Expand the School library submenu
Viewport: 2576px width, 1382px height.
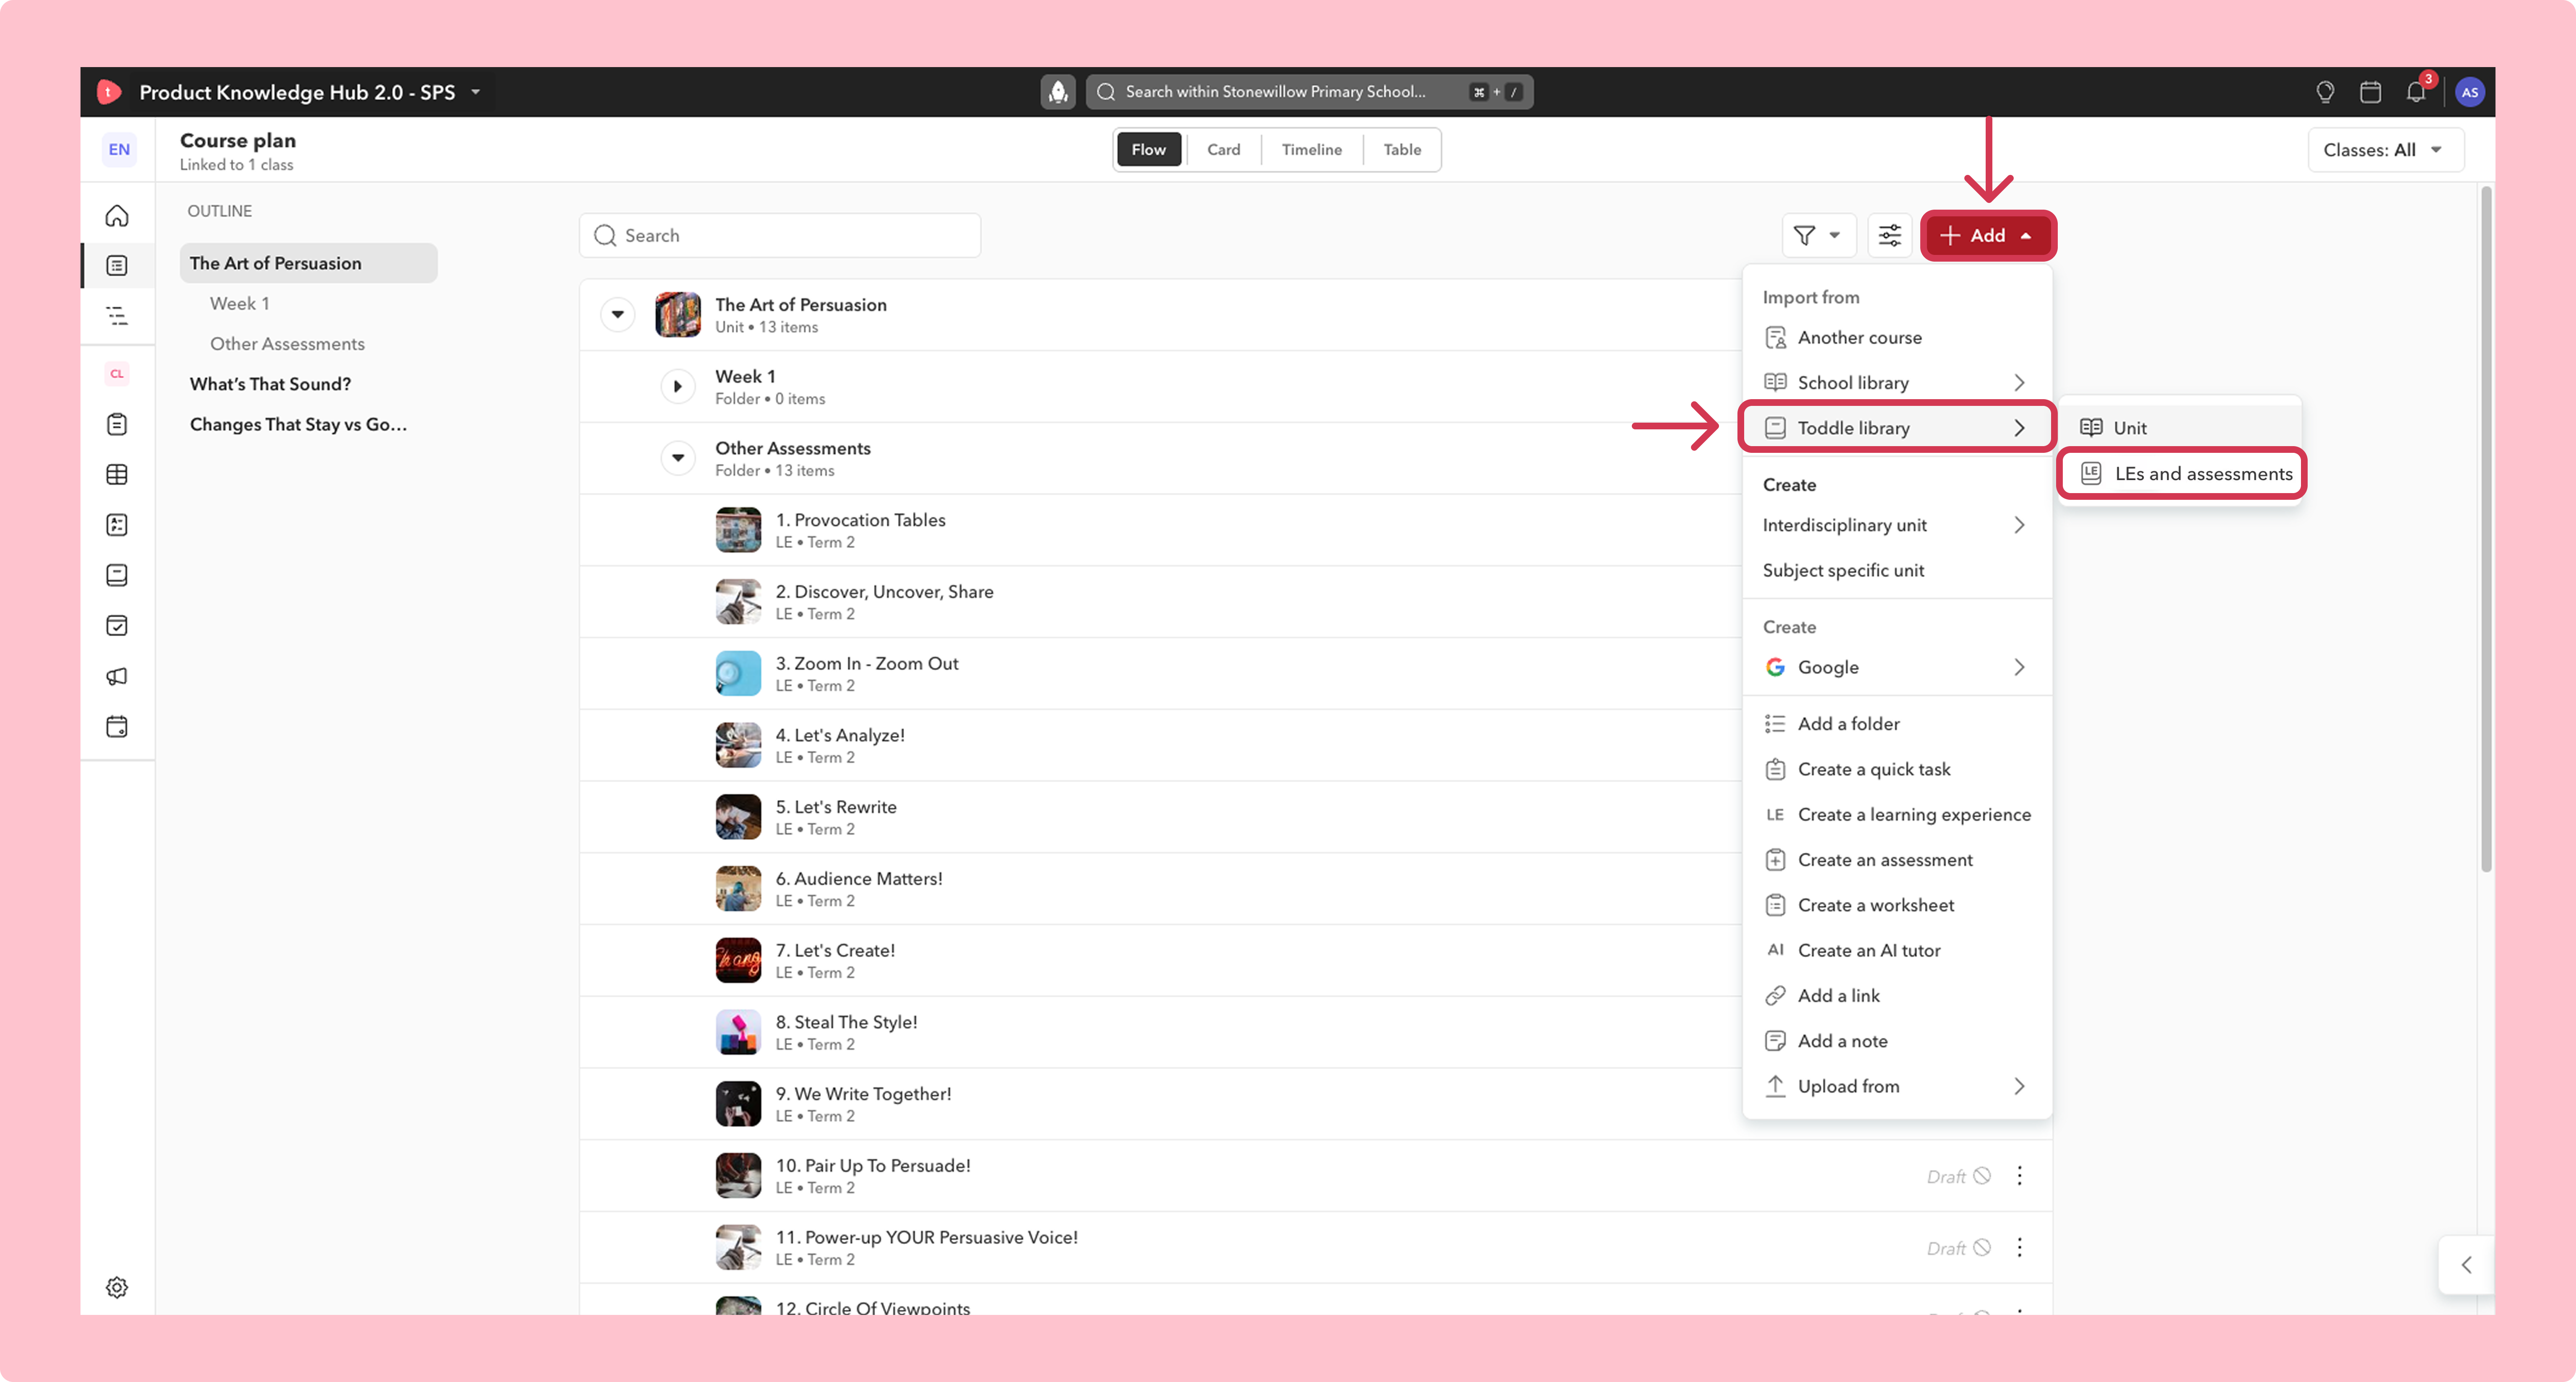pyautogui.click(x=2019, y=383)
